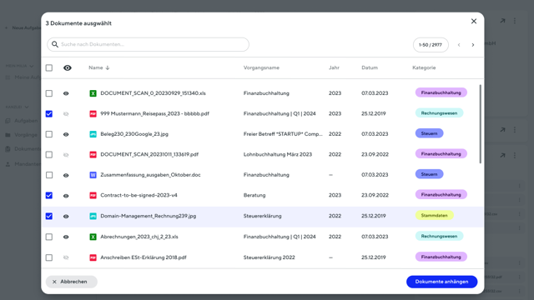Check Abrechnungen_2023_chj_2_23.xls checkbox
Screen dimensions: 534x300
49,237
